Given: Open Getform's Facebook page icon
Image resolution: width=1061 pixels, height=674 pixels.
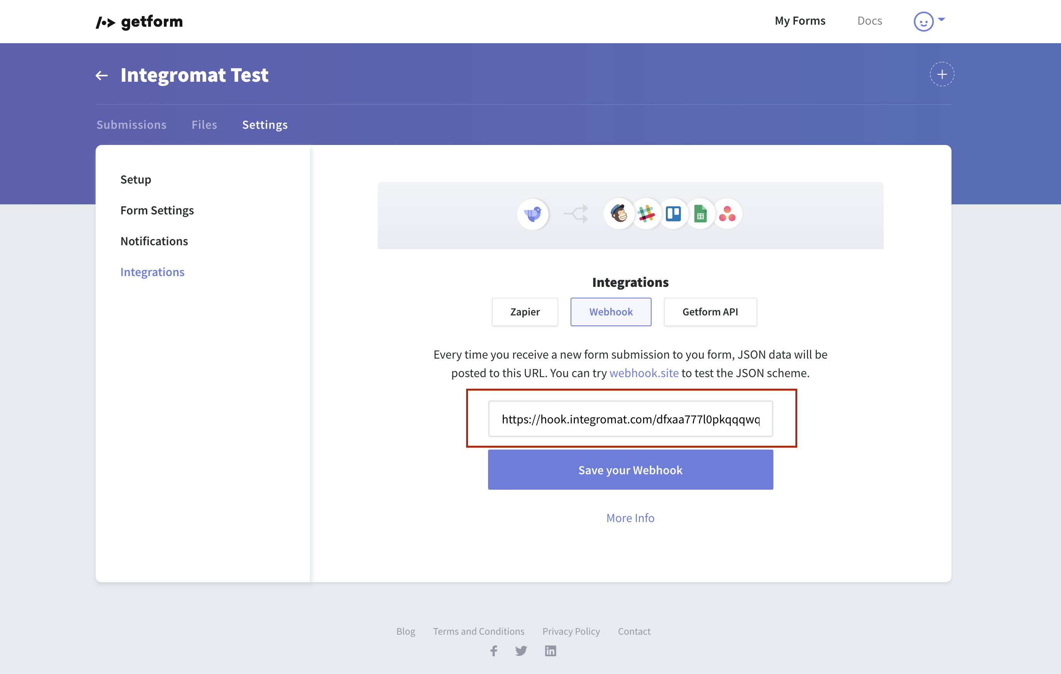Looking at the screenshot, I should coord(494,650).
